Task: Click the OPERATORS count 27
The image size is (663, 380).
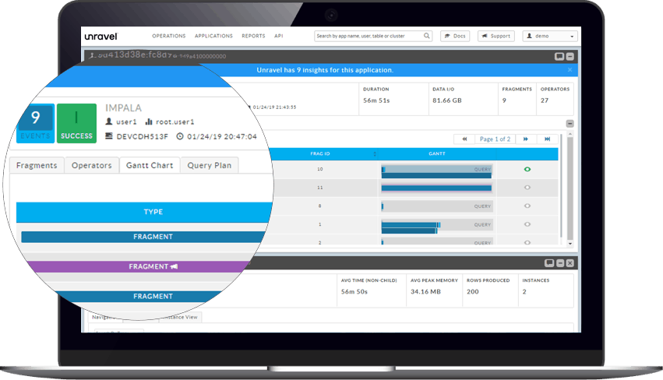Action: coord(545,100)
